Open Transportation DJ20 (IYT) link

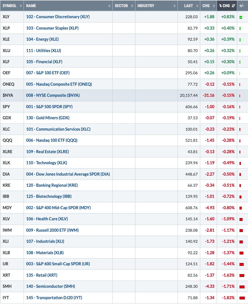54,298
